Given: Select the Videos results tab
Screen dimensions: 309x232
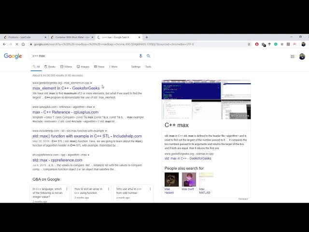Looking at the screenshot, I should [66, 67].
